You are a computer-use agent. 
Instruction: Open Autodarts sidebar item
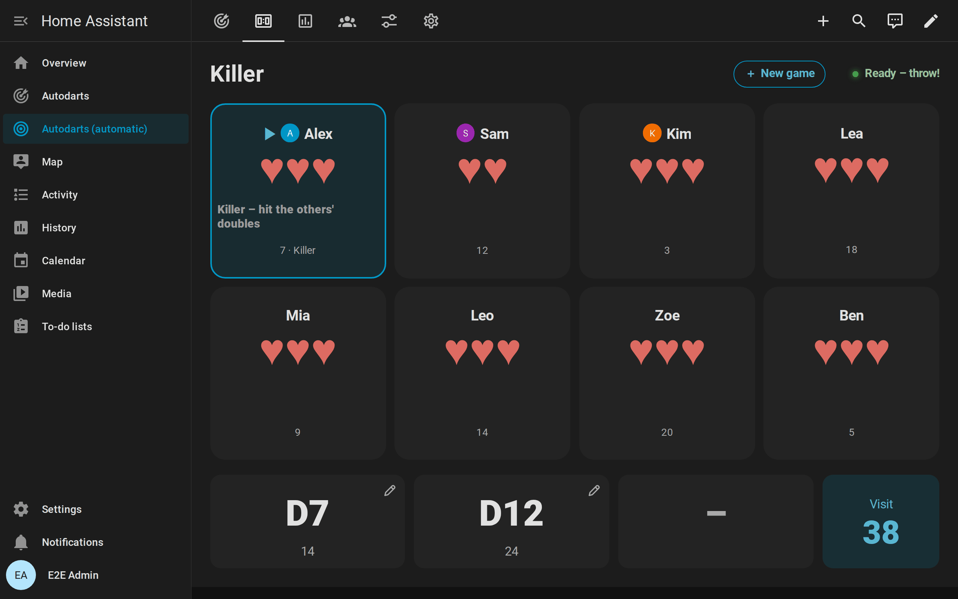[96, 96]
